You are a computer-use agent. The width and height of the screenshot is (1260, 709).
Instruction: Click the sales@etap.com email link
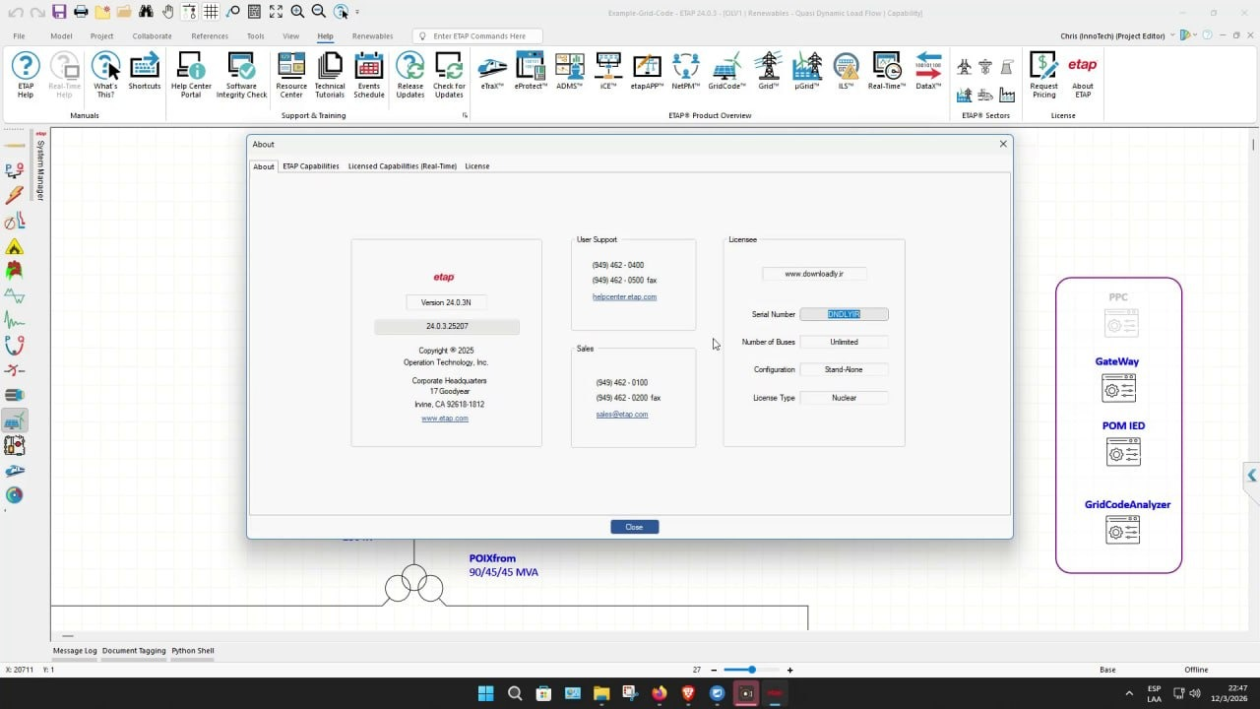tap(622, 415)
